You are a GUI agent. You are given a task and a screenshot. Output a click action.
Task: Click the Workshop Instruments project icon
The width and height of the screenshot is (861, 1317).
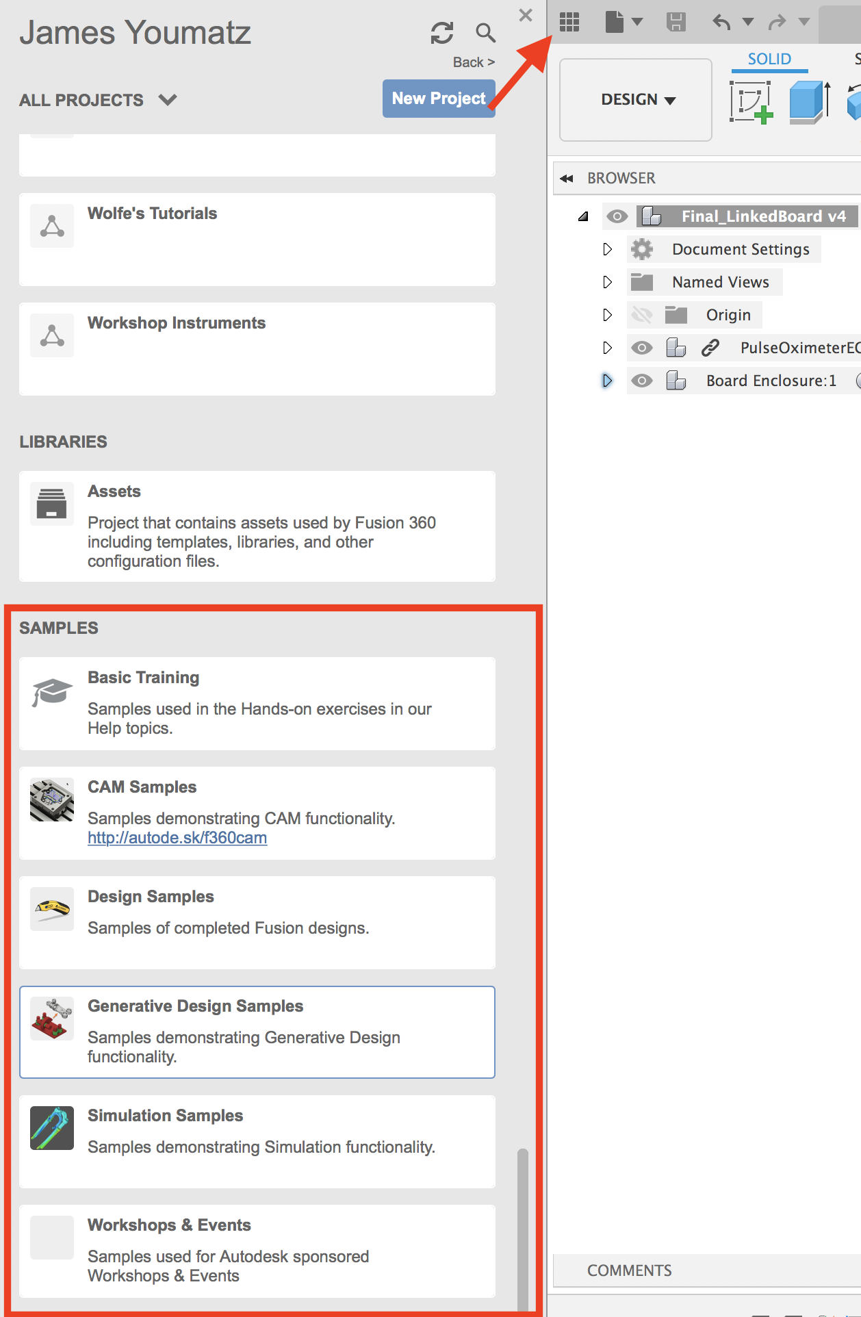(x=52, y=335)
